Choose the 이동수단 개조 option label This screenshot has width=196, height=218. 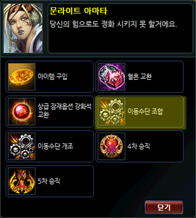55,146
